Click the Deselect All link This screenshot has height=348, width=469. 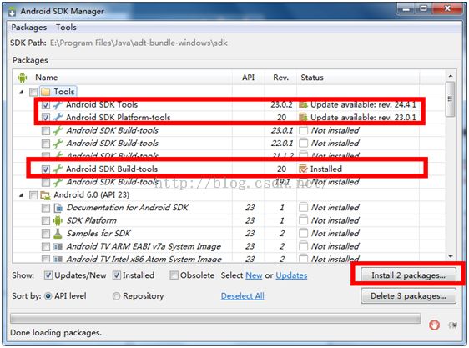(243, 296)
